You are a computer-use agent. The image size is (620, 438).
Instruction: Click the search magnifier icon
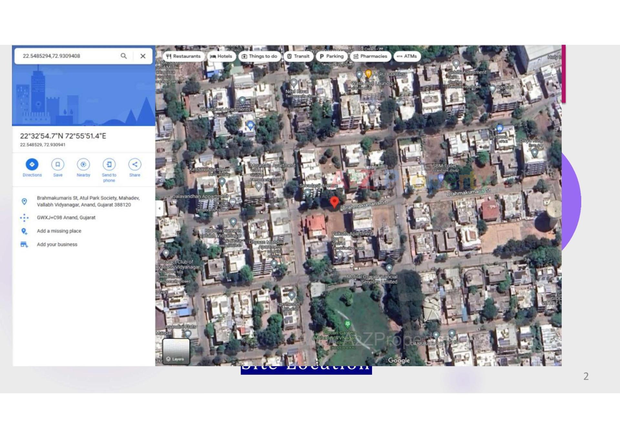pyautogui.click(x=124, y=56)
